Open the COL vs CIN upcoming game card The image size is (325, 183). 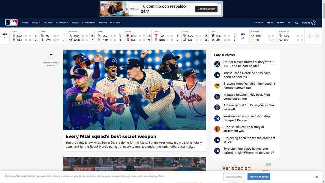pyautogui.click(x=291, y=36)
